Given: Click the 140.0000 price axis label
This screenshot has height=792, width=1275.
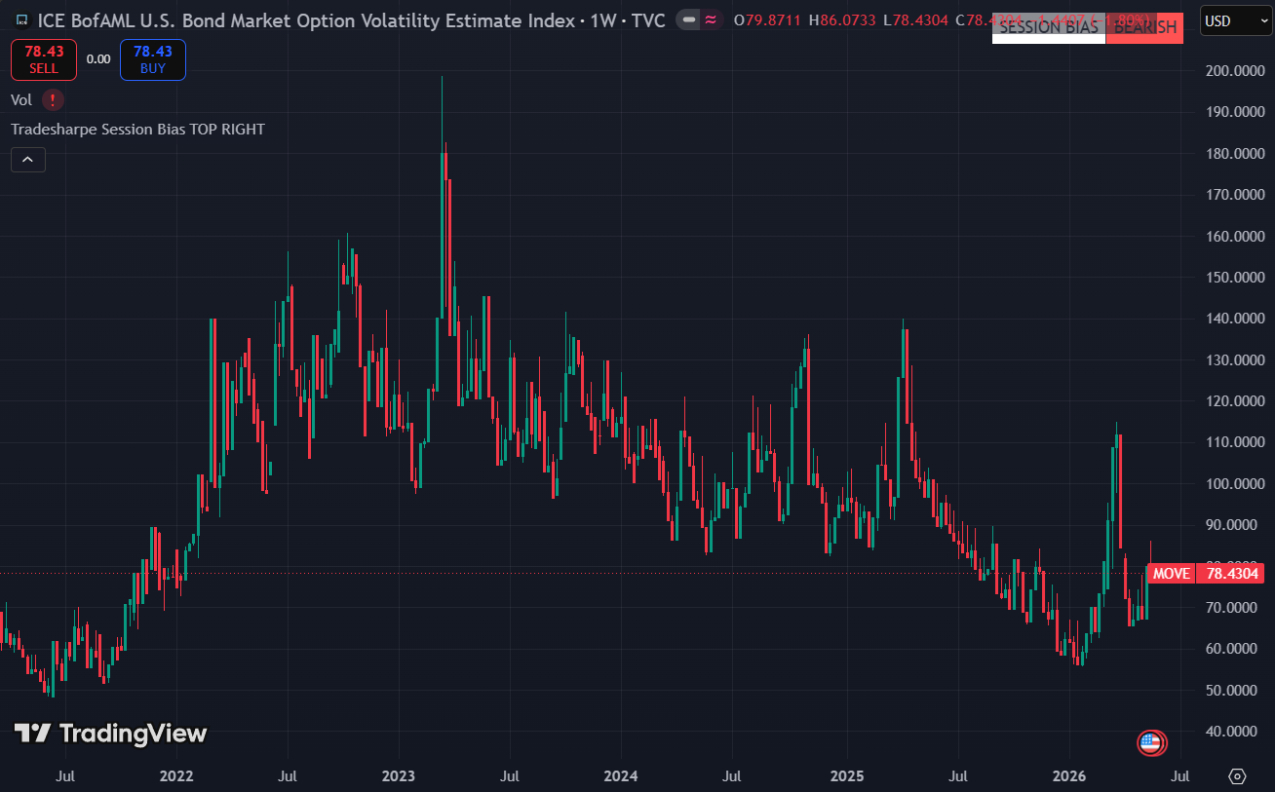Looking at the screenshot, I should (x=1234, y=319).
